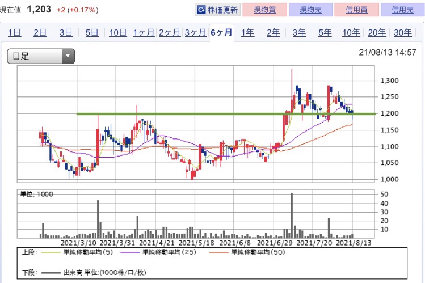Open the 日足 chart interval dropdown
Screen dimensions: 425x283
click(41, 56)
